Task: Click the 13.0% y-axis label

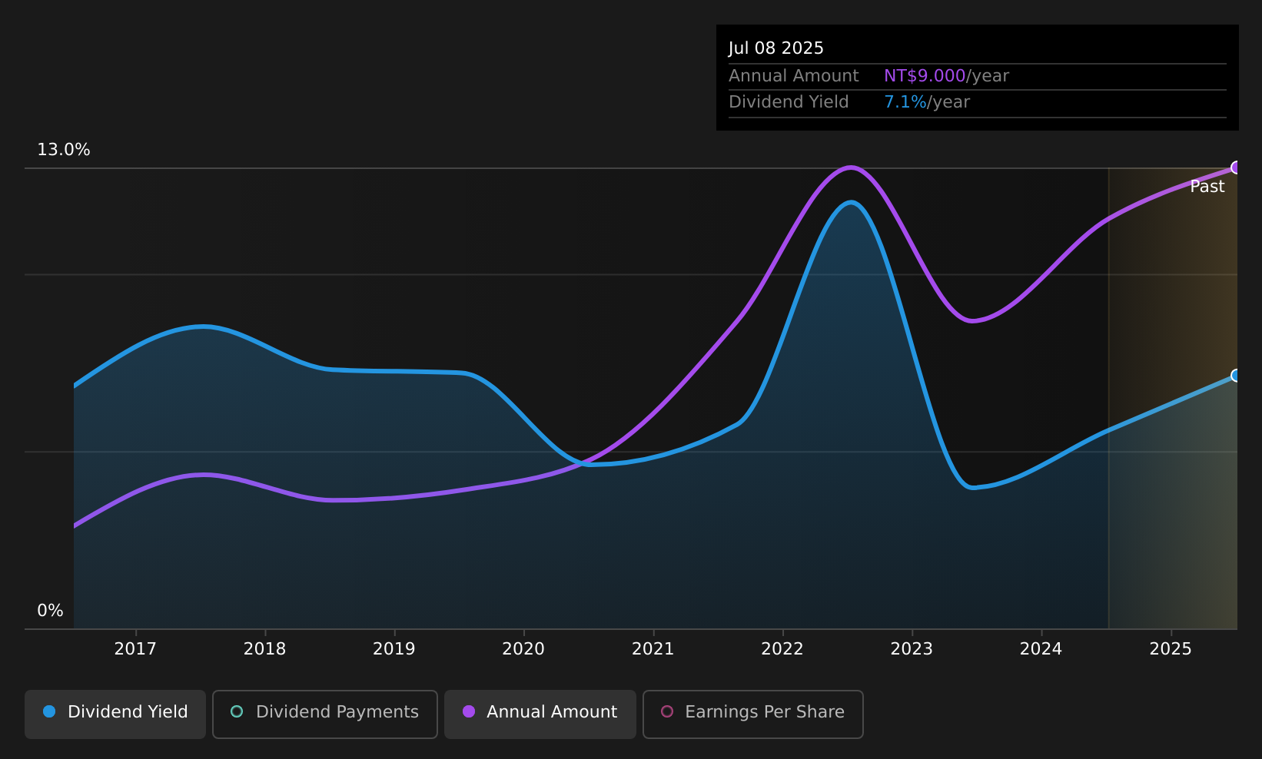Action: pos(64,150)
